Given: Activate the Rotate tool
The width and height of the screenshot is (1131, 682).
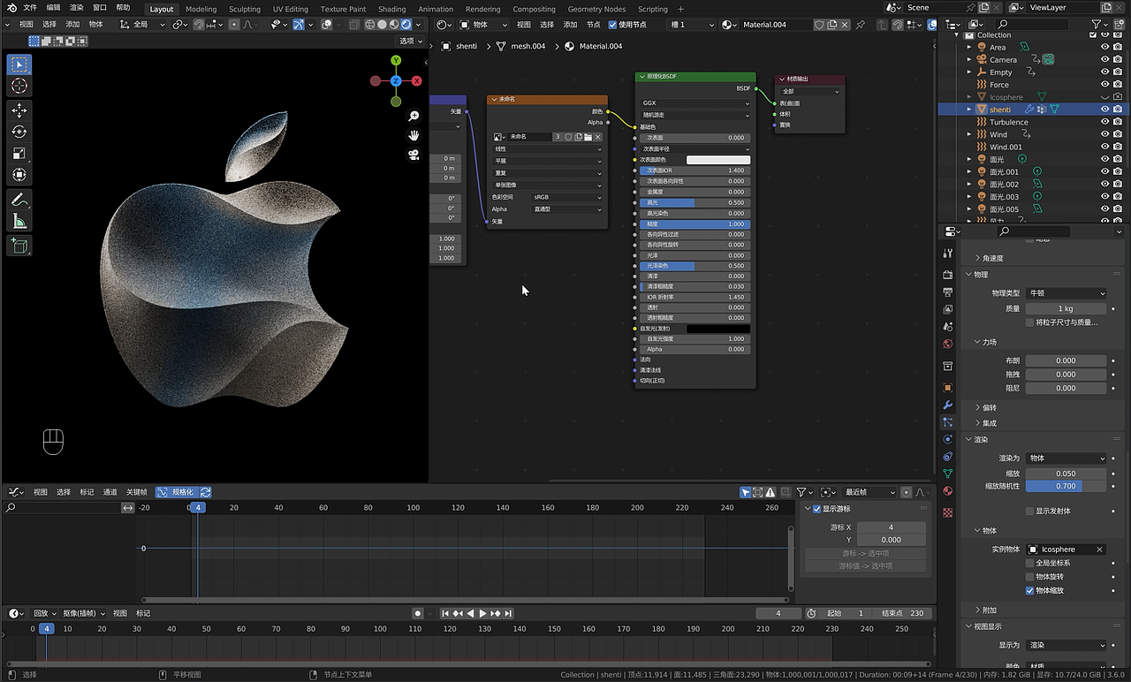Looking at the screenshot, I should (19, 132).
